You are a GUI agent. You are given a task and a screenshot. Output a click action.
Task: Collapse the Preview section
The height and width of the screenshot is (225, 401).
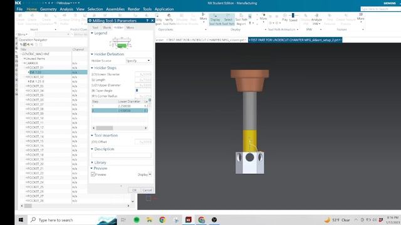92,168
